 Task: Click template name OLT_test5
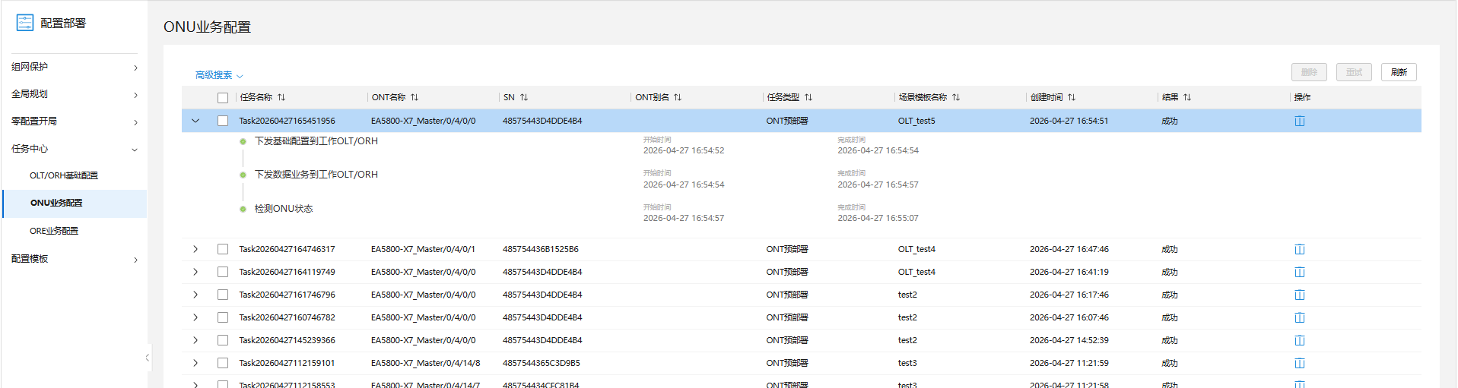(916, 121)
